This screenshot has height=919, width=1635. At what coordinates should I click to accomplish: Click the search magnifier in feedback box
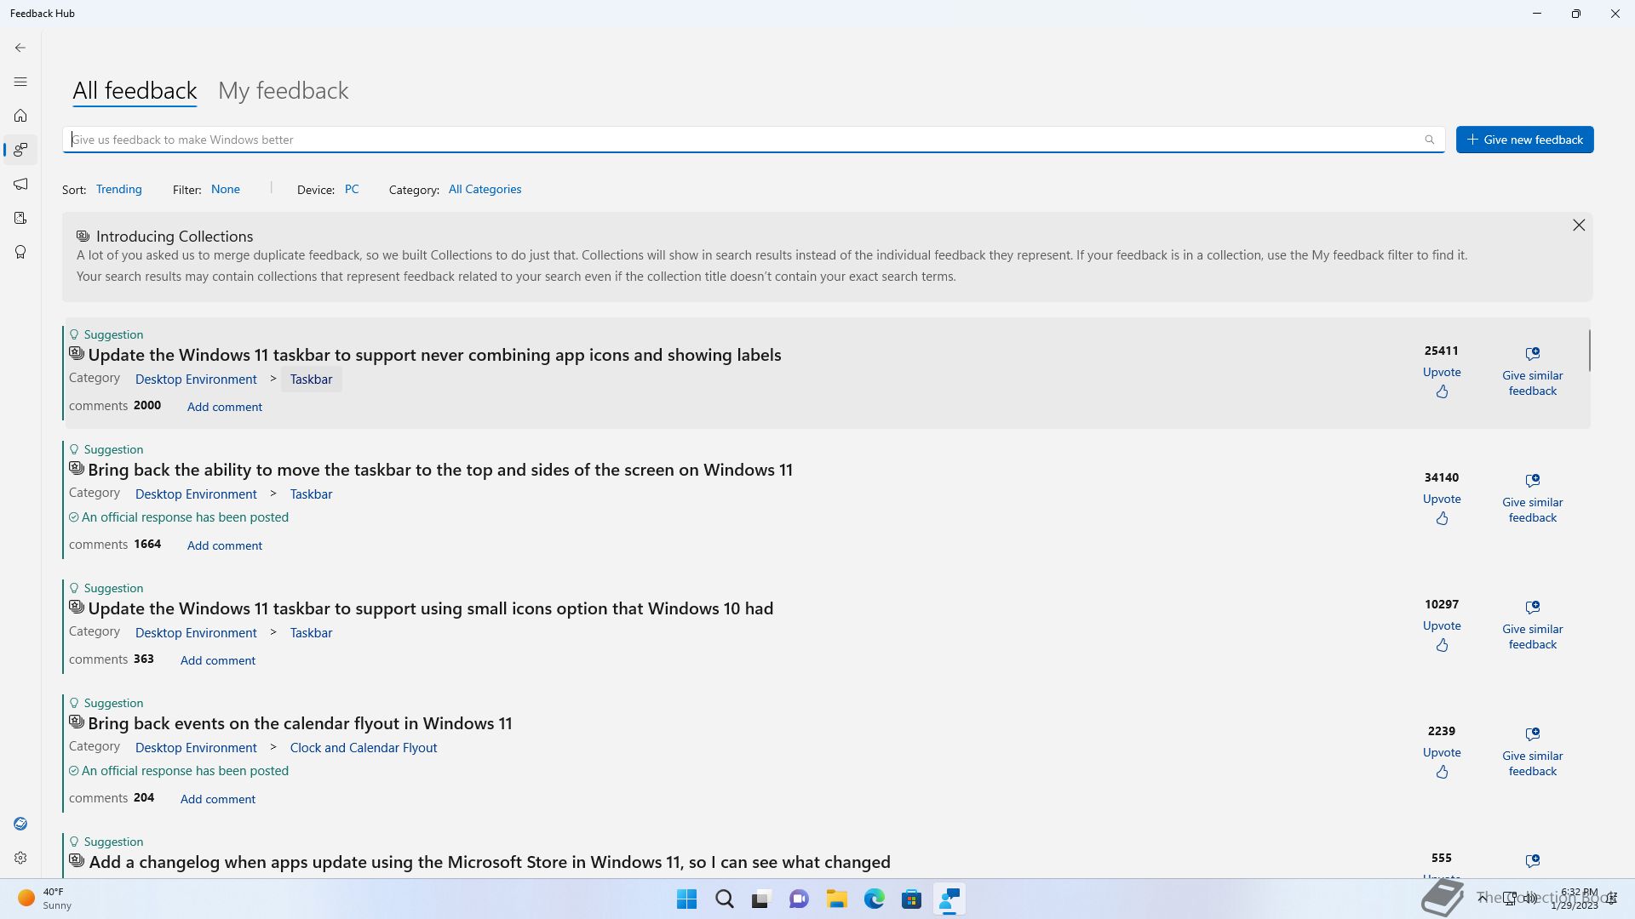pyautogui.click(x=1430, y=140)
